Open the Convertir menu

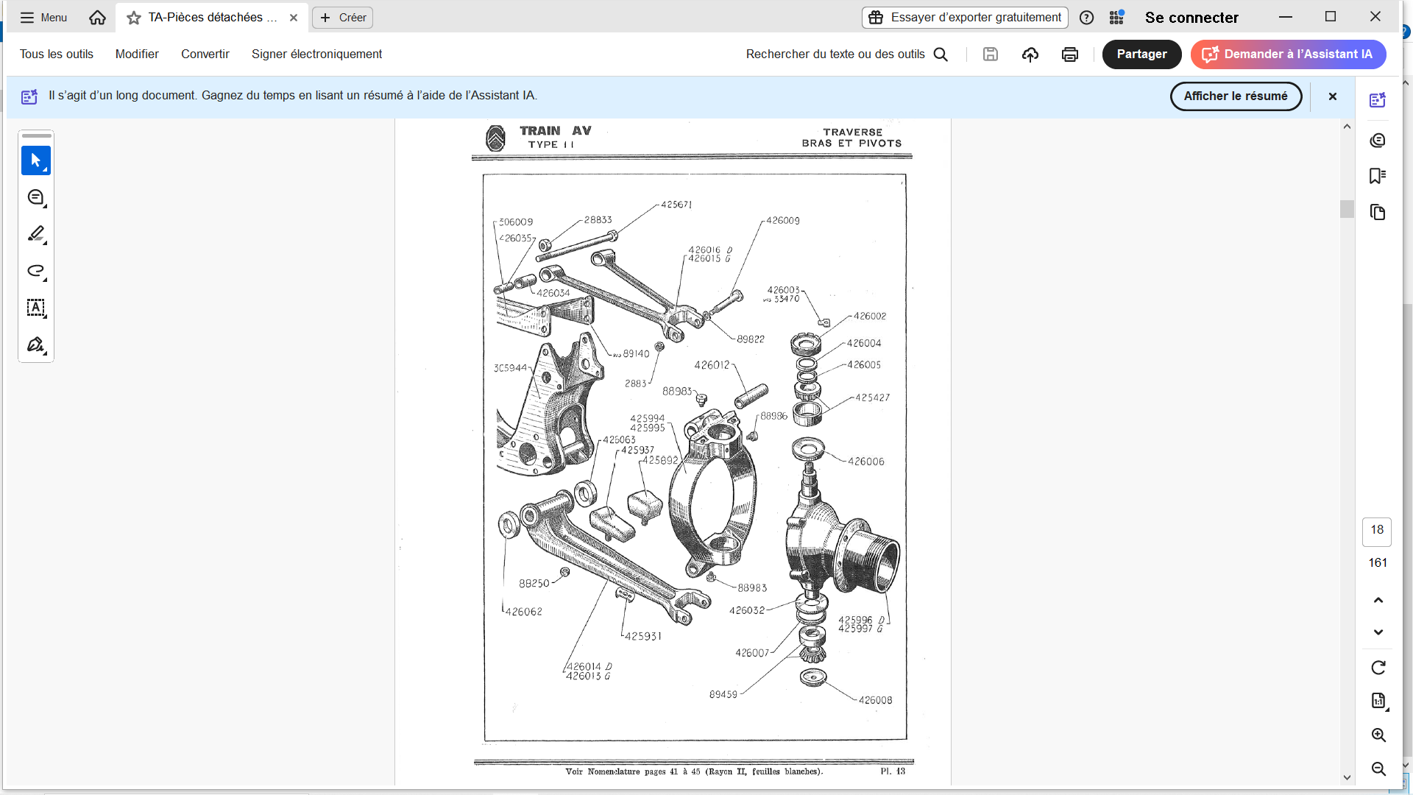pyautogui.click(x=205, y=54)
